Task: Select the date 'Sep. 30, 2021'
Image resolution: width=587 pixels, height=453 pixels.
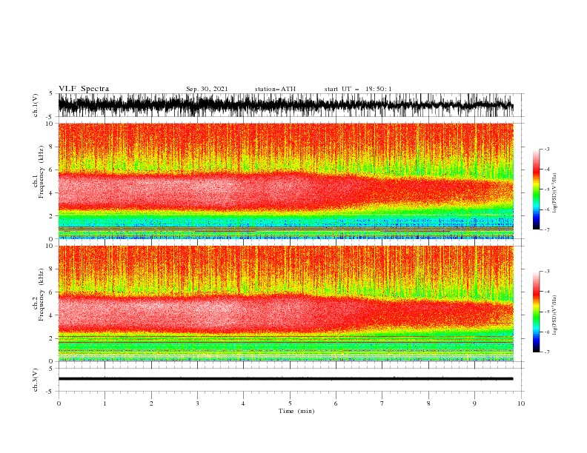Action: point(207,89)
